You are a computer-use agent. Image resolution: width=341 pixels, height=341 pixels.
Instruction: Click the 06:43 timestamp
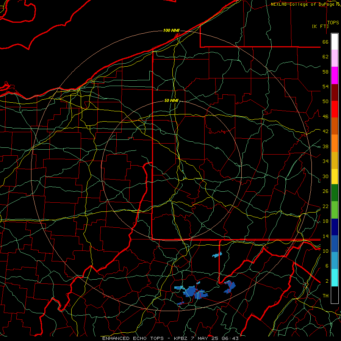click(230, 338)
